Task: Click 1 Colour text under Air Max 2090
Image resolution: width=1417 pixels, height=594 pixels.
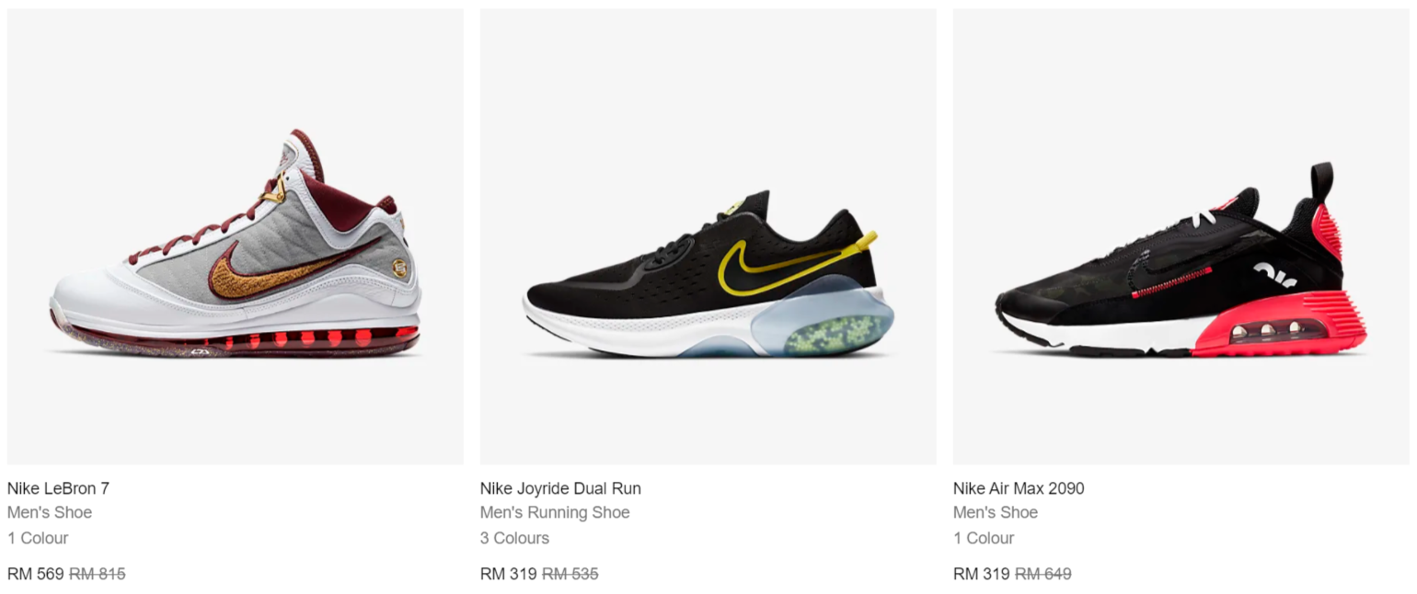Action: [984, 538]
